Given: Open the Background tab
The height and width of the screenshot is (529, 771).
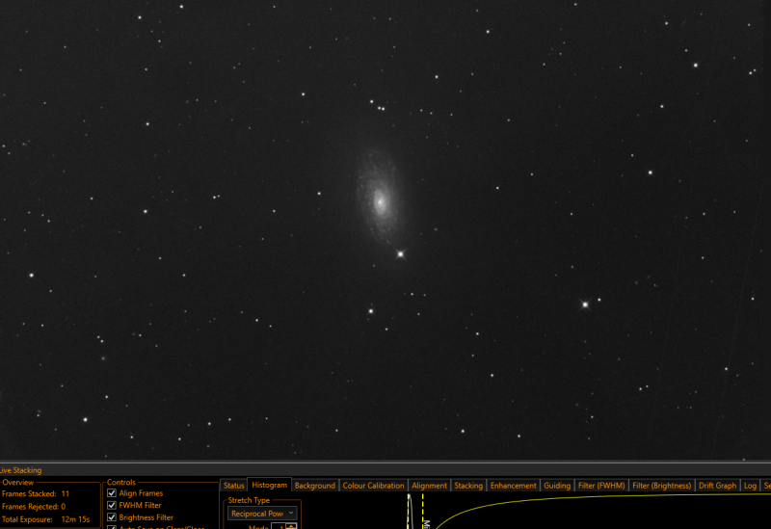Looking at the screenshot, I should click(x=315, y=486).
